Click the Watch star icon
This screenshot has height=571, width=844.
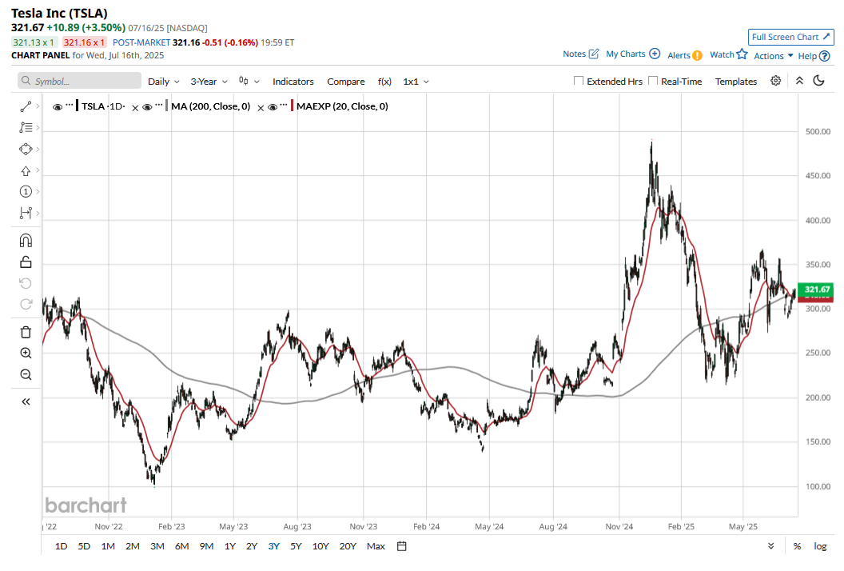coord(742,54)
